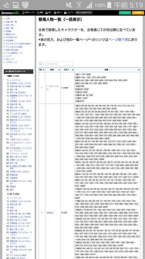
Task: Open 管理人覚え書き in the sidebar menu
Action: [12, 50]
